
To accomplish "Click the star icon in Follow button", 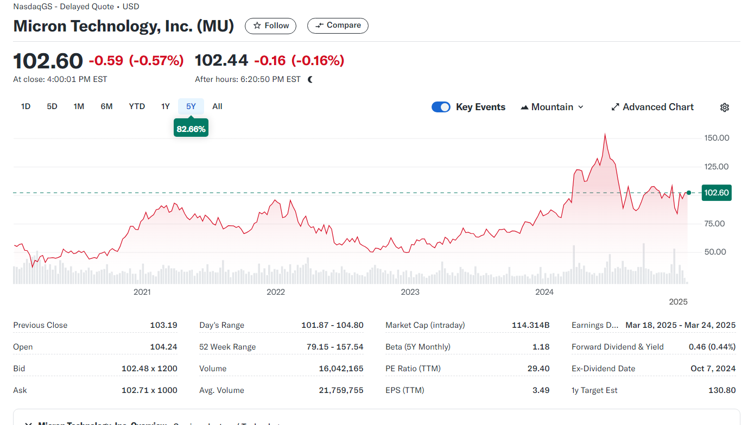I will tap(257, 26).
